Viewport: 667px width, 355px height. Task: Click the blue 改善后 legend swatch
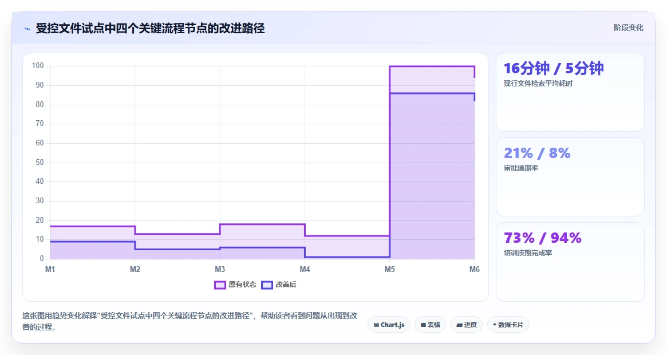coord(267,285)
